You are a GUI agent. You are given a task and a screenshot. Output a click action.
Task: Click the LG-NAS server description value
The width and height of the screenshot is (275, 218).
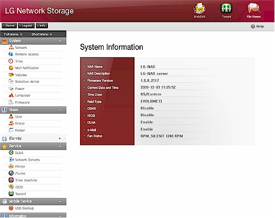coord(154,74)
